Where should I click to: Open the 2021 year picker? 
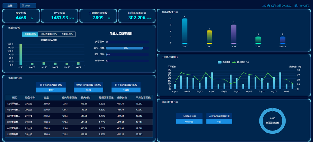[x=28, y=5]
